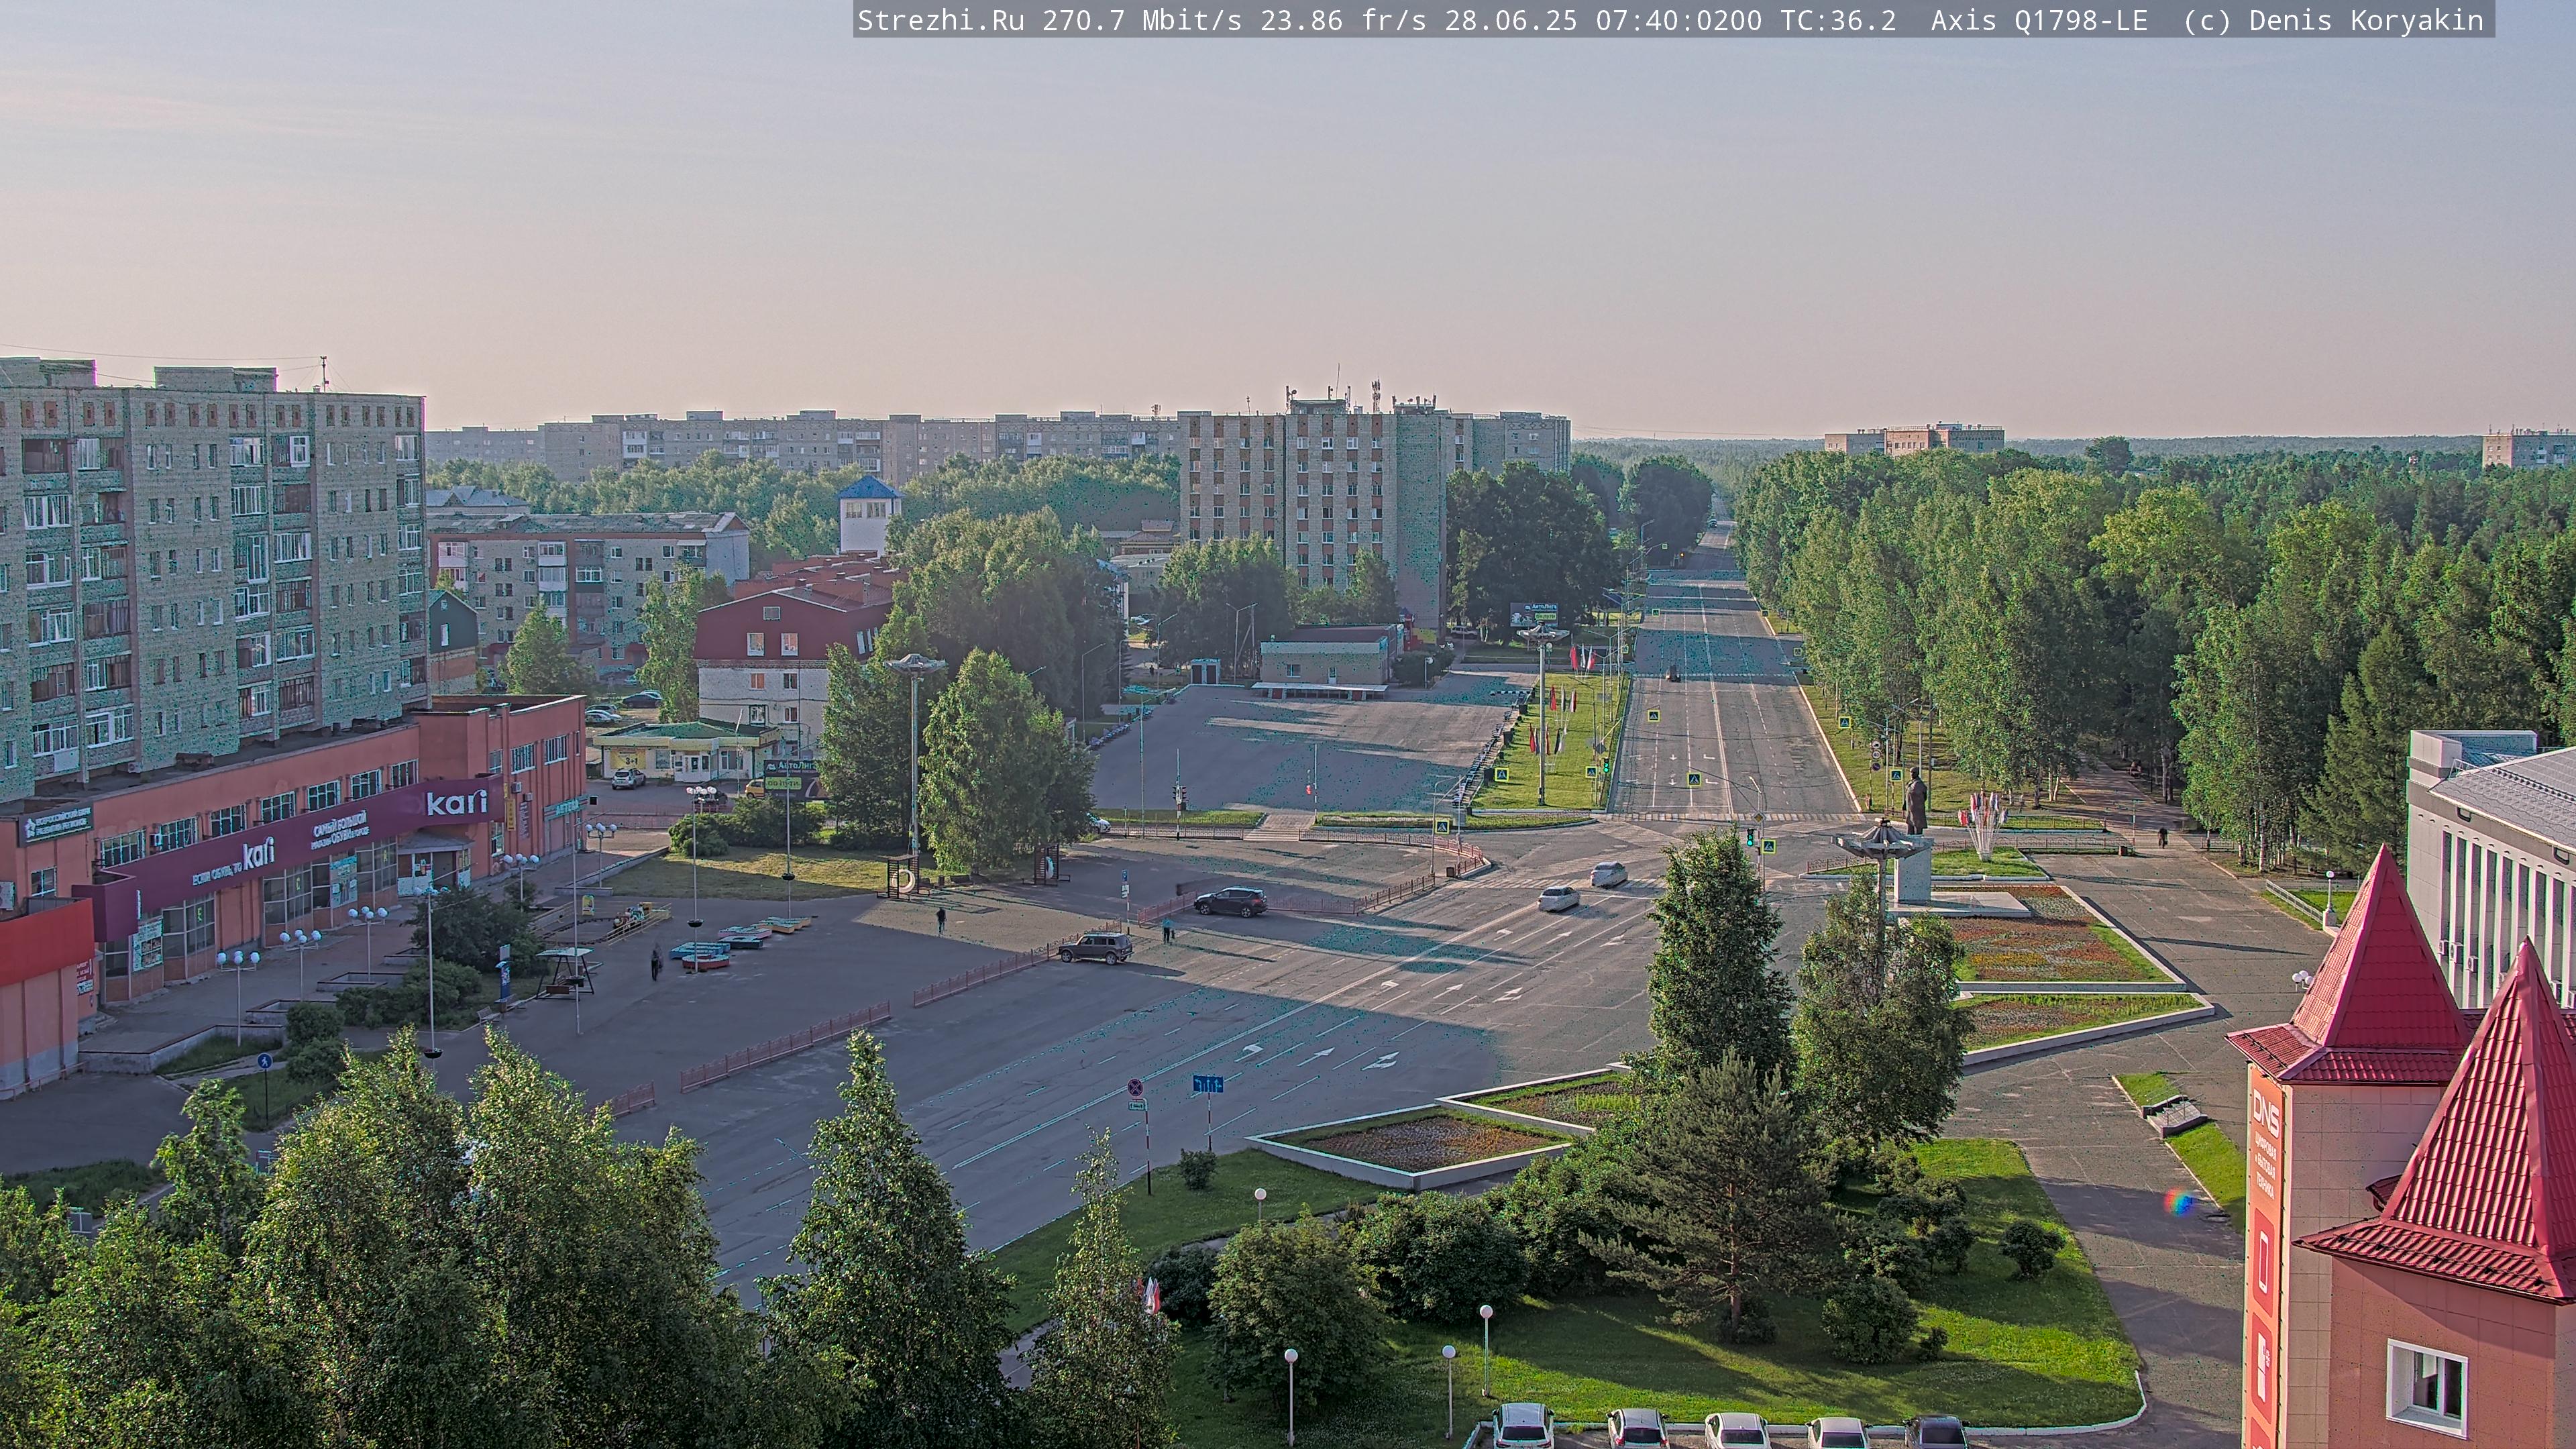Click the 28.06.25 date stamp
Viewport: 2576px width, 1449px height.
coord(1510,21)
